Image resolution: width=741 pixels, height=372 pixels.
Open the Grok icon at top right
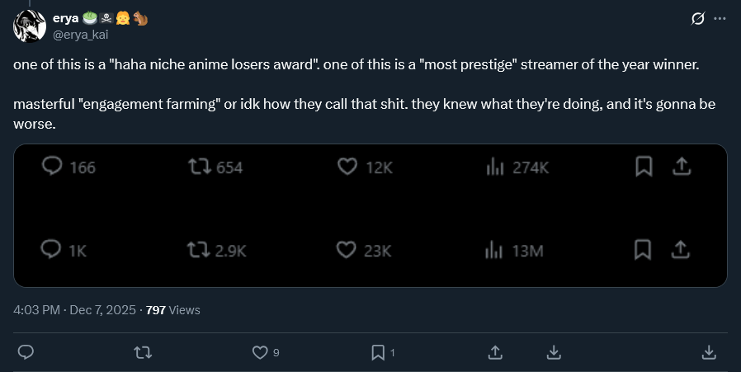click(x=697, y=18)
